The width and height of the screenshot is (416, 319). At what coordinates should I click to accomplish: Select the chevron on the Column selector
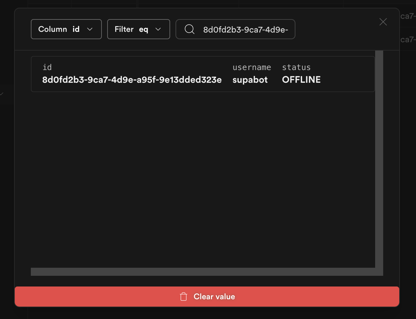tap(90, 29)
